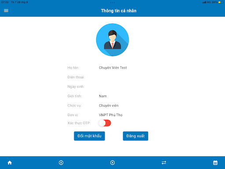Go to home tab in bottom bar
Screen dimensions: 225x169
point(10,162)
